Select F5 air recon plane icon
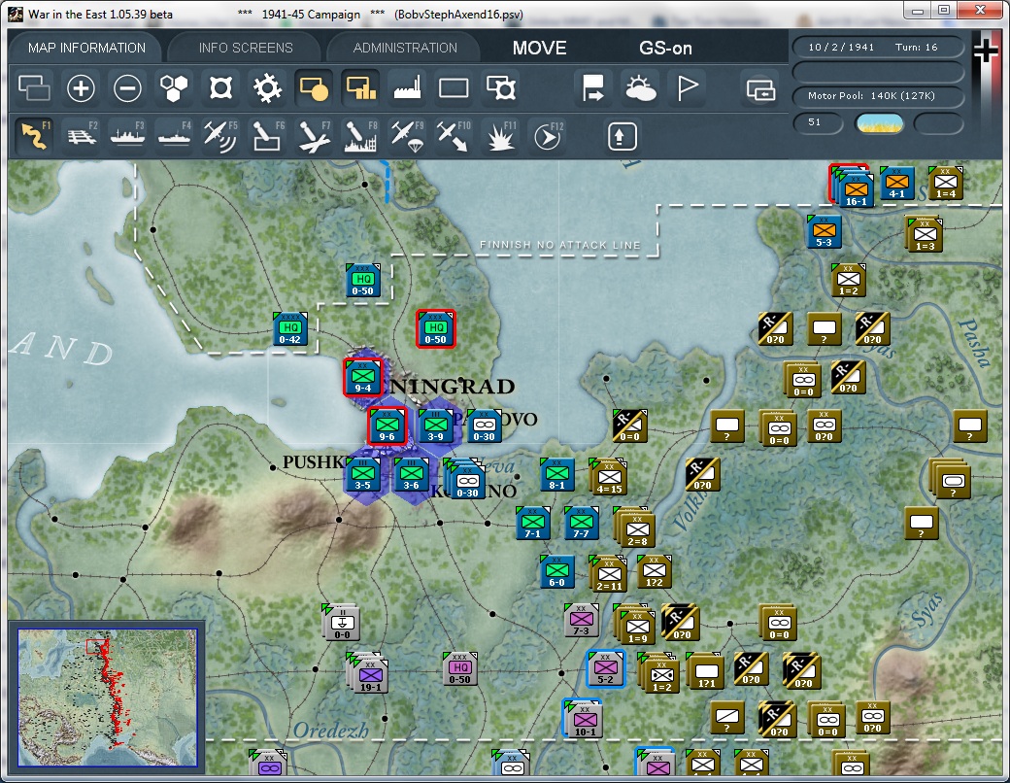The width and height of the screenshot is (1010, 783). [220, 135]
